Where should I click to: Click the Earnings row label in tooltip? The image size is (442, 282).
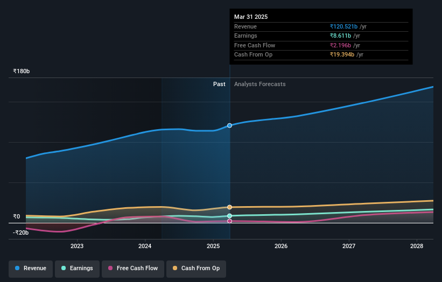(245, 36)
